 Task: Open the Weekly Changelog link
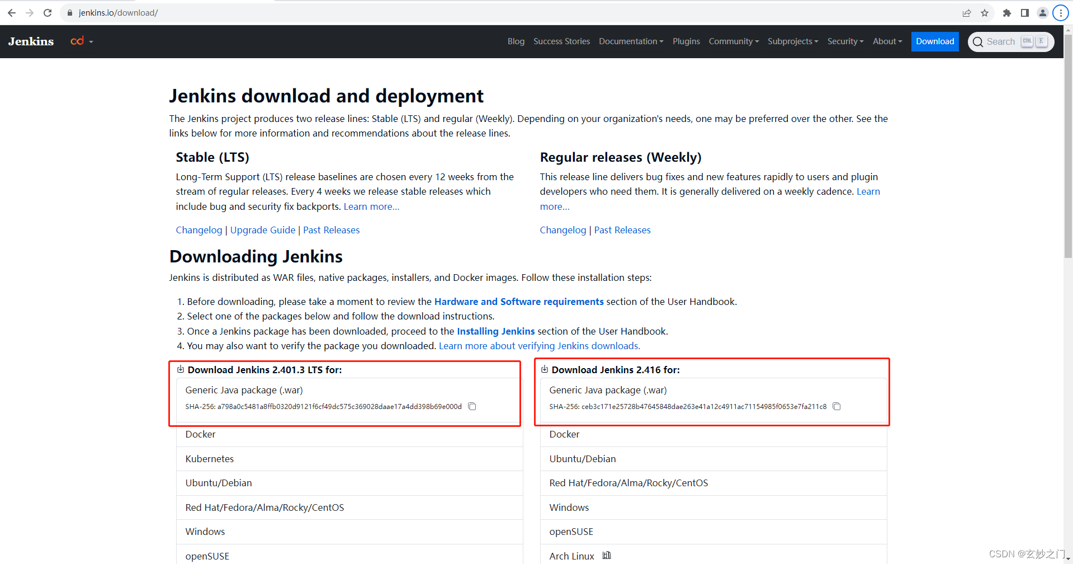(563, 230)
